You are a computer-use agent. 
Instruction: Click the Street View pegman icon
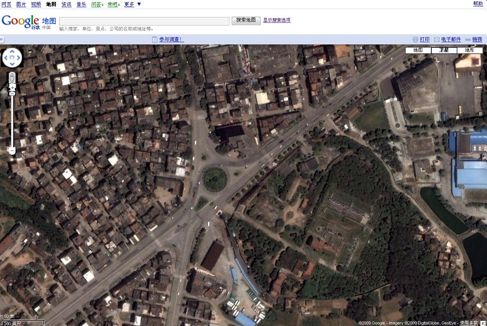point(12,78)
